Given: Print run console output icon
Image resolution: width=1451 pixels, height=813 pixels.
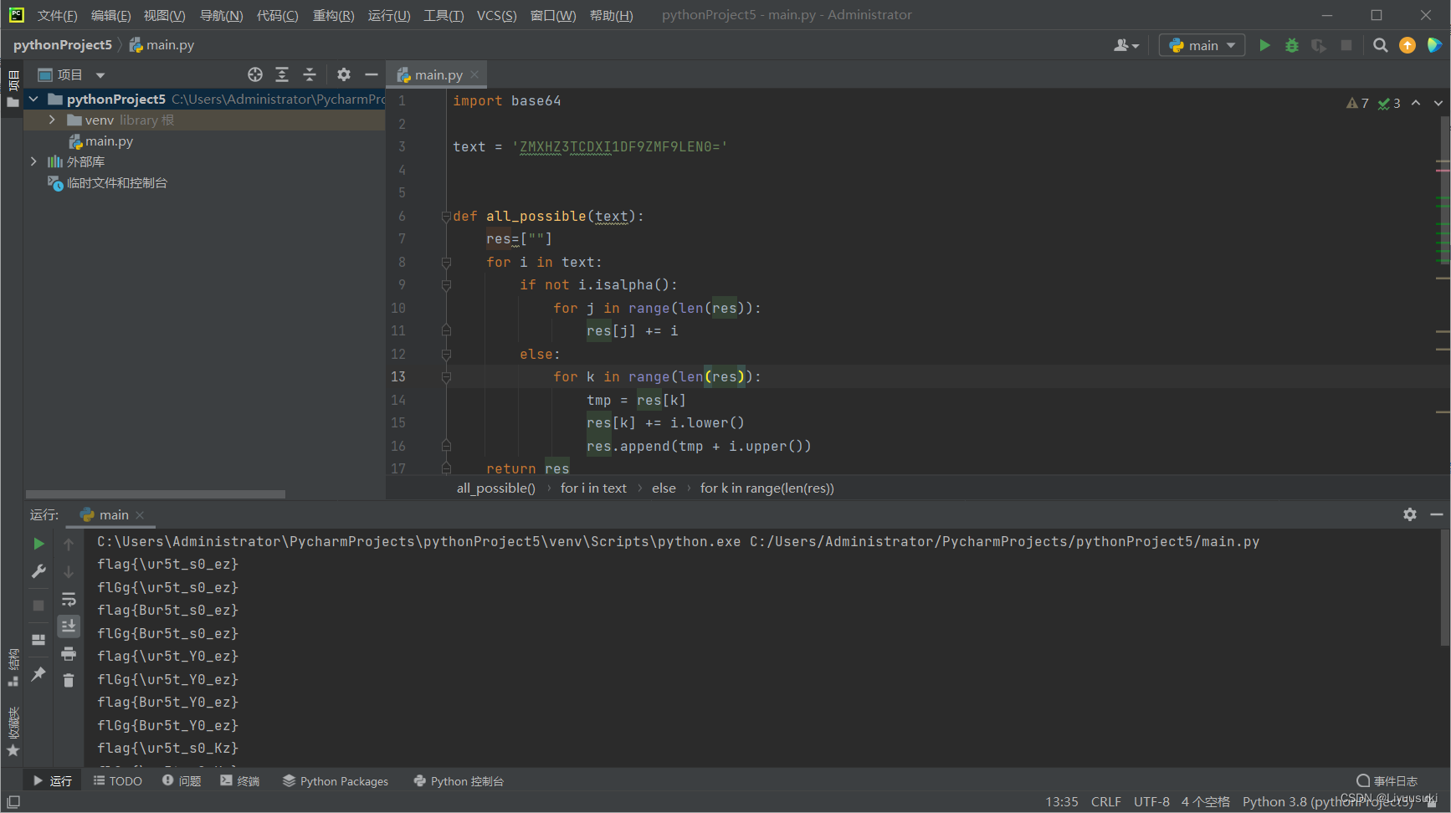Looking at the screenshot, I should click(69, 653).
